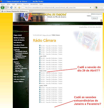Viewport: 104px width, 108px height.
Task: Reload the page with the refresh icon
Action: point(11,8)
